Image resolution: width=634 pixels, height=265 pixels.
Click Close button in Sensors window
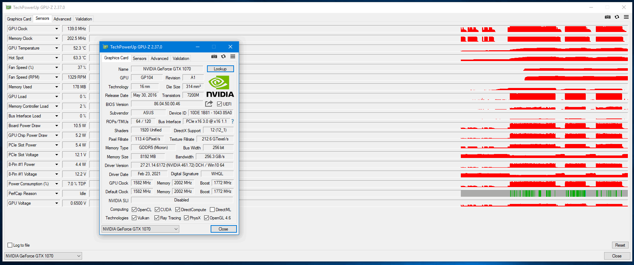(617, 256)
